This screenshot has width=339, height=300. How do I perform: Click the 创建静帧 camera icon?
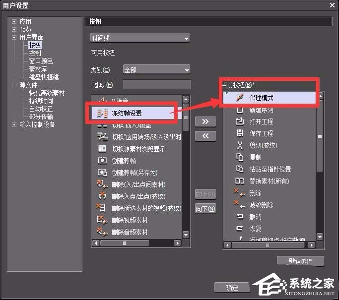pos(102,160)
